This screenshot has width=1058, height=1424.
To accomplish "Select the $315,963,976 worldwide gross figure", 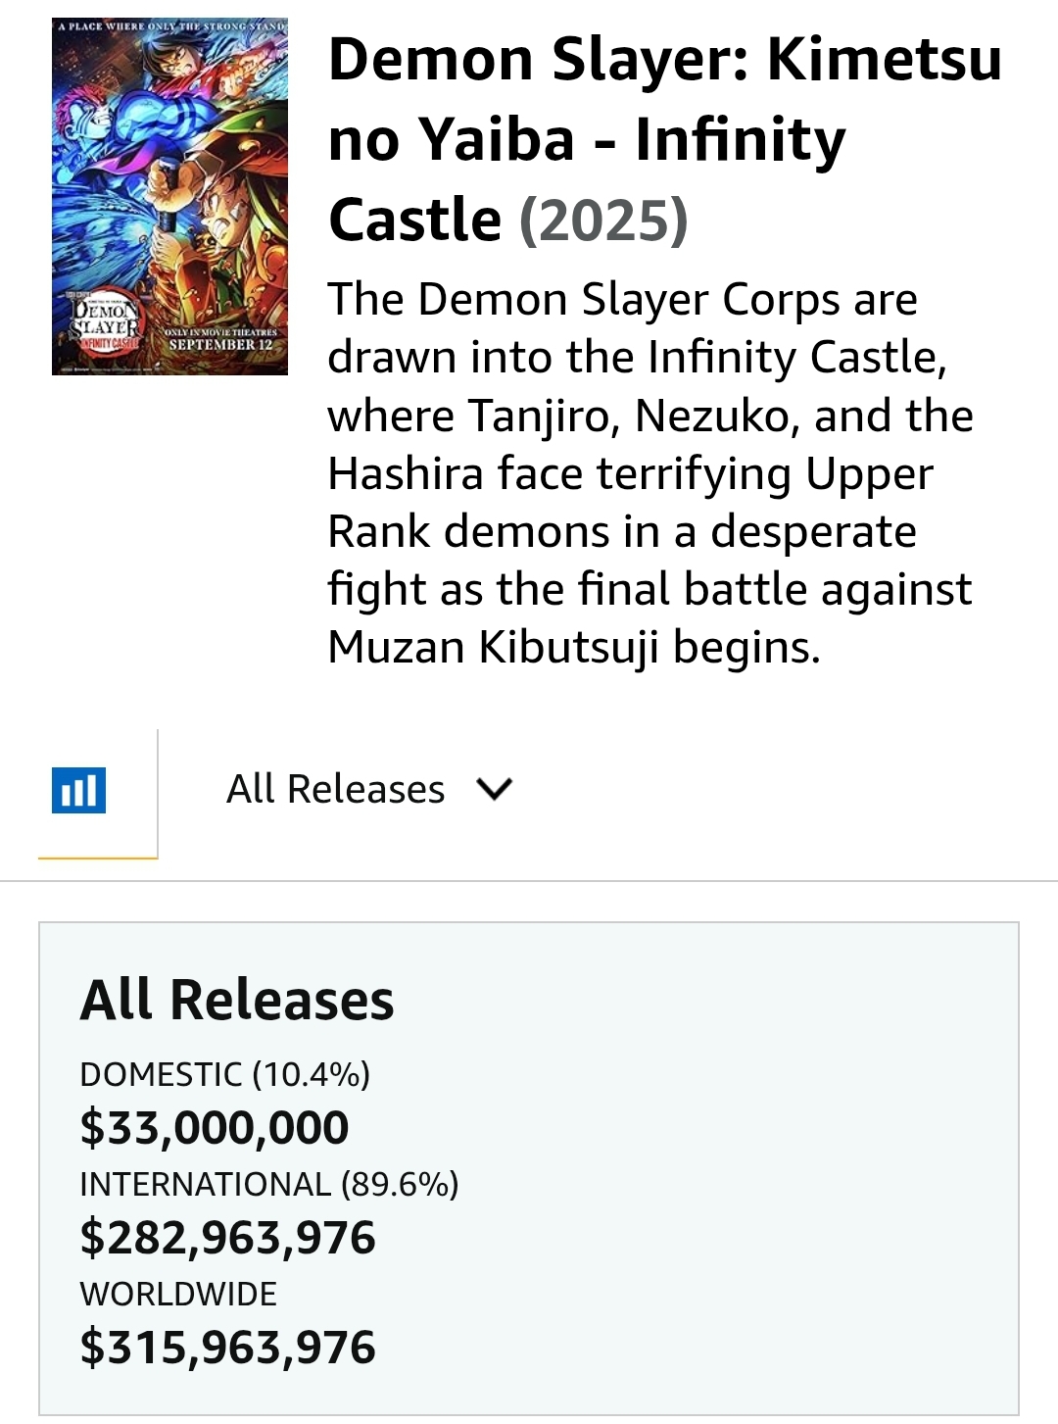I will (227, 1347).
